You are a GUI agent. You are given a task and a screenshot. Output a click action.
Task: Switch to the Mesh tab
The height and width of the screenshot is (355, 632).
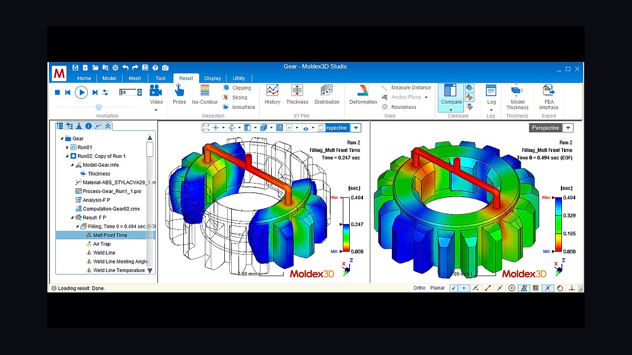point(135,78)
